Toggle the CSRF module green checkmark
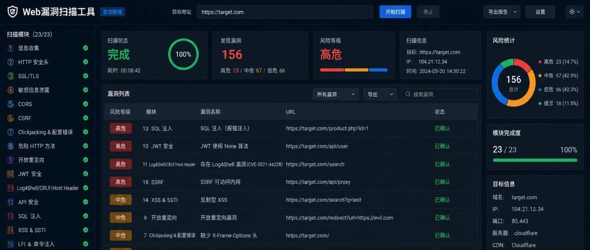Screen dimensions: 590x250 tap(86, 118)
